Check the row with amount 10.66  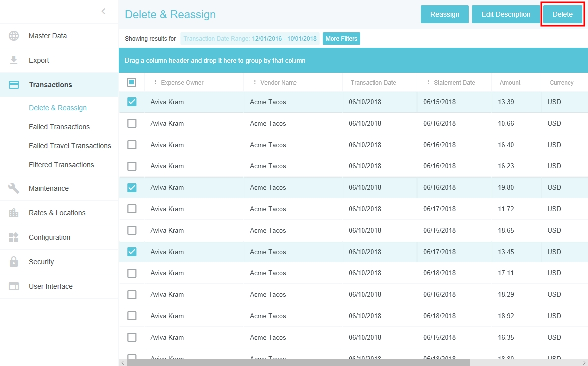pyautogui.click(x=132, y=123)
